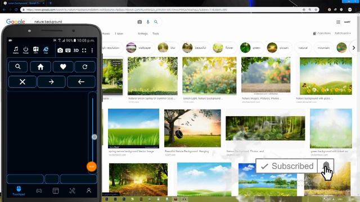Open the tools tab in phone bottom bar
360x202 pixels.
[73, 191]
